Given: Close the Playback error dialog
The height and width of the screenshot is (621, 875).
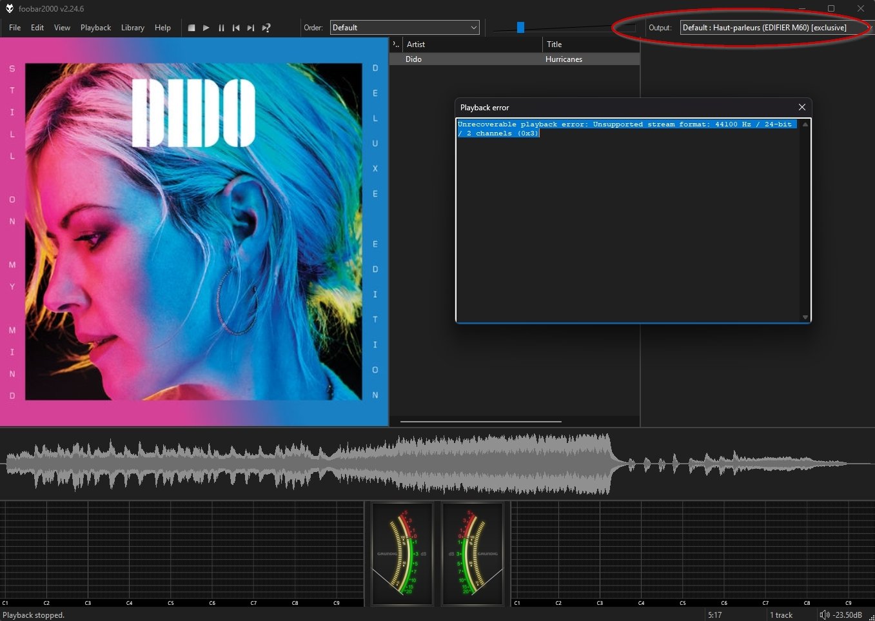Looking at the screenshot, I should 802,107.
